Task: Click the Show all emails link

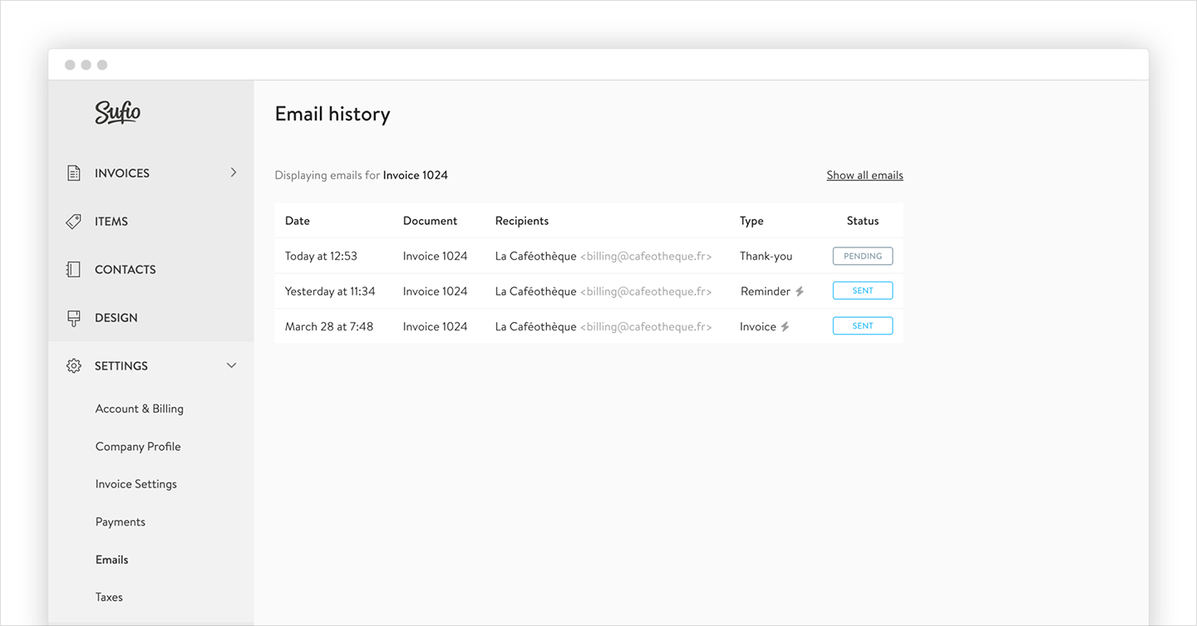Action: click(864, 175)
